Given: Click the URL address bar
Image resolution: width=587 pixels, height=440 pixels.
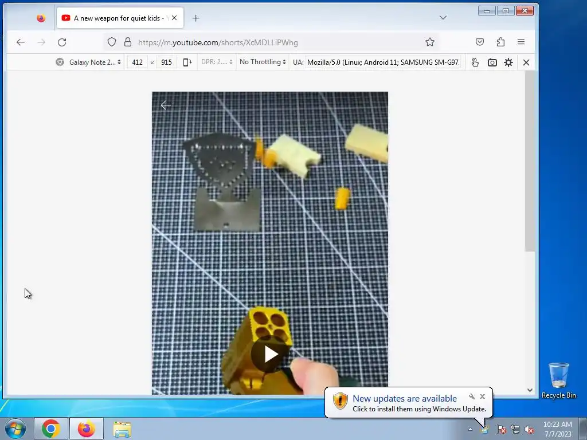Looking at the screenshot, I should coord(269,42).
